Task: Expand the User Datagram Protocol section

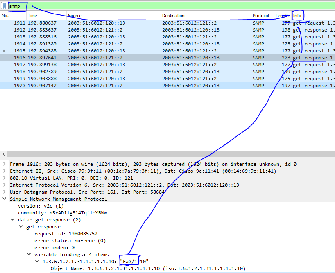Action: click(4, 192)
